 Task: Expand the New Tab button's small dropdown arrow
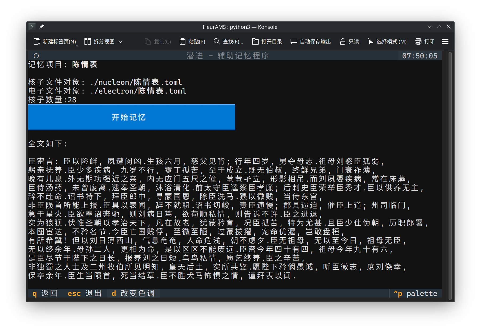77,46
